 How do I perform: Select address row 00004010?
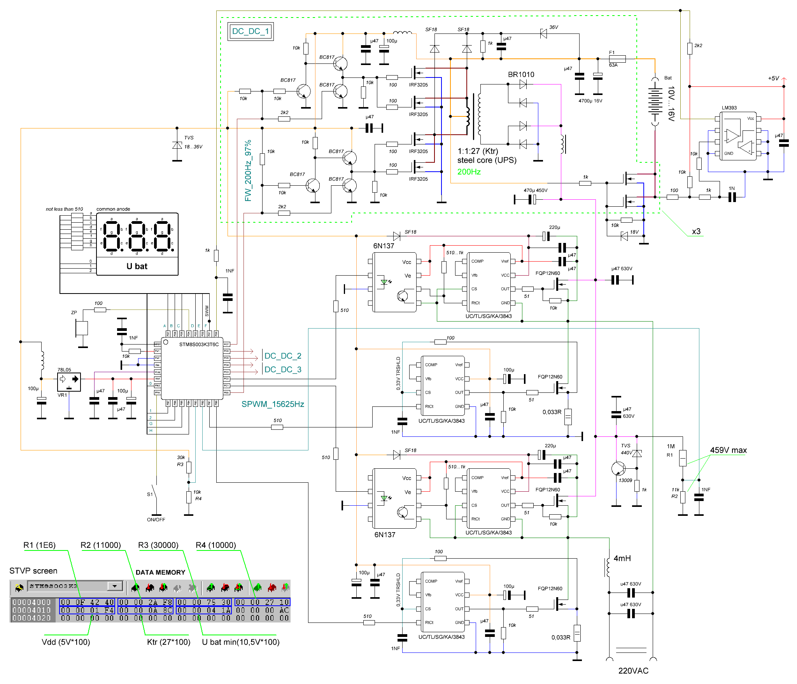coord(32,610)
